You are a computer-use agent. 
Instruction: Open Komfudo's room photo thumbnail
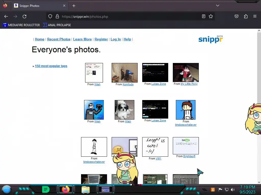click(124, 73)
